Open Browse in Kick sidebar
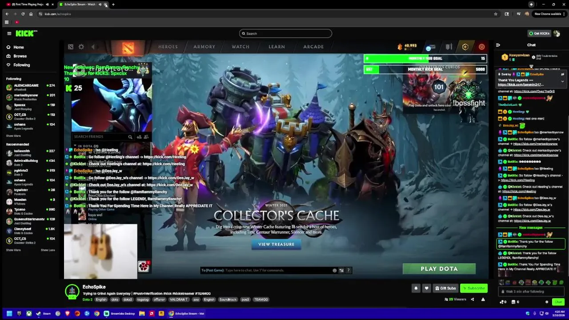Image resolution: width=569 pixels, height=320 pixels. (x=16, y=56)
